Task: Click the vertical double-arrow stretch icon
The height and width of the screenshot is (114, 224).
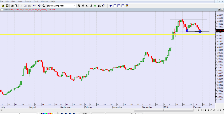Action: (x=206, y=110)
